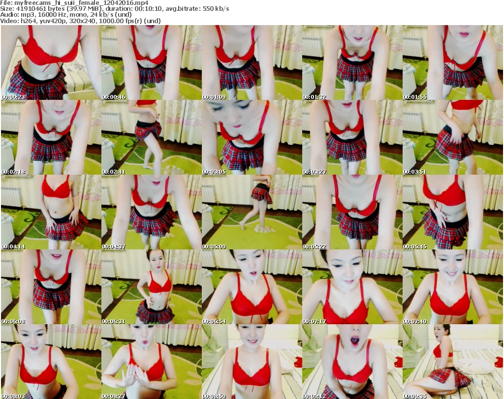Open the thumbnail at 00:02:41
The height and width of the screenshot is (399, 504).
(152, 137)
